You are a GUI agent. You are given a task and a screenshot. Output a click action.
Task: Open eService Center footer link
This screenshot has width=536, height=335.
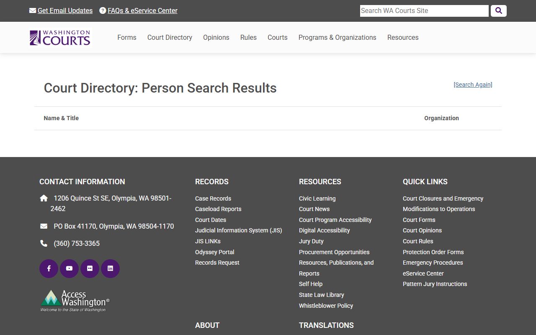tap(423, 273)
